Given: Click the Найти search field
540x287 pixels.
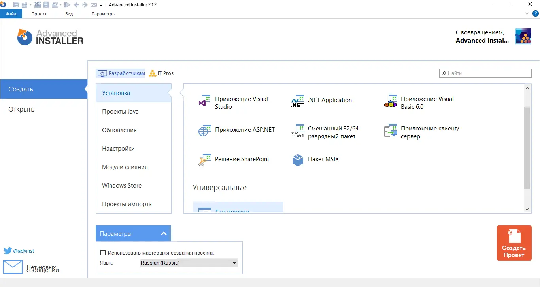Looking at the screenshot, I should 485,73.
